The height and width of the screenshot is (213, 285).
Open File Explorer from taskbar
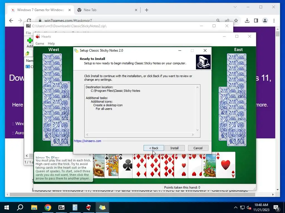point(34,207)
